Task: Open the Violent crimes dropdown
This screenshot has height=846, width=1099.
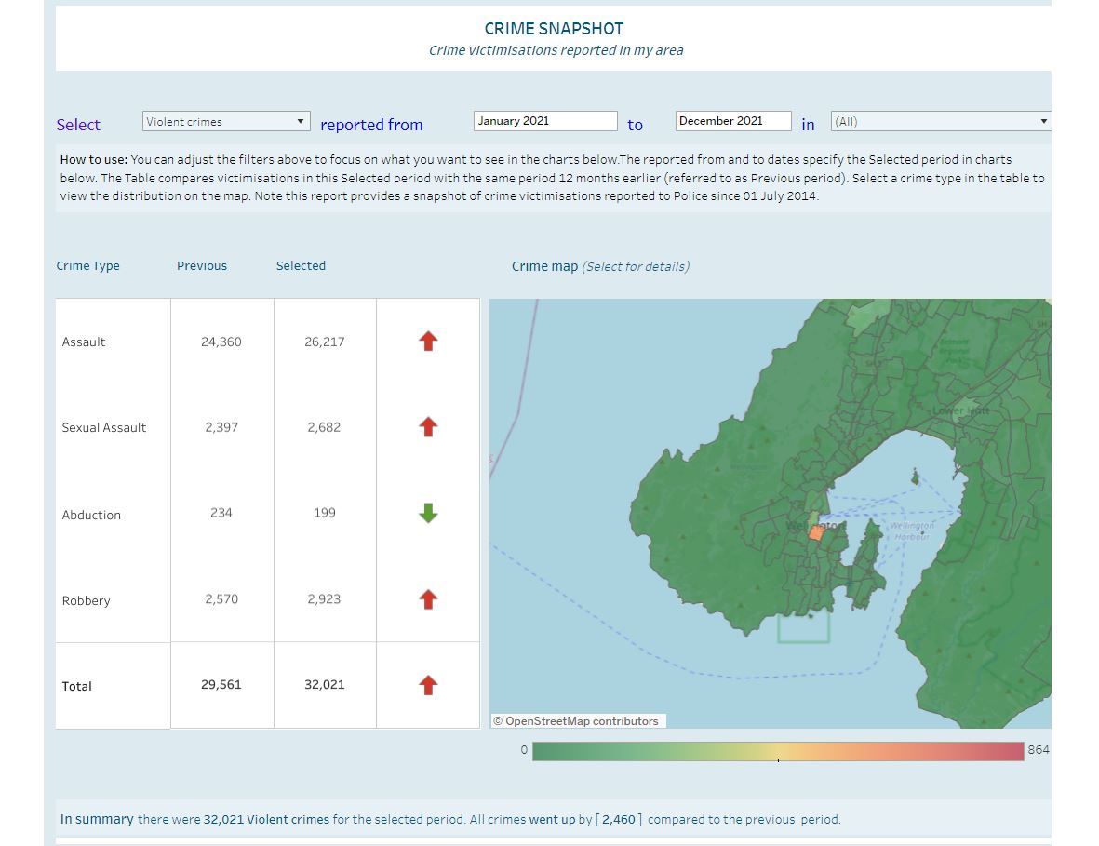Action: point(226,121)
